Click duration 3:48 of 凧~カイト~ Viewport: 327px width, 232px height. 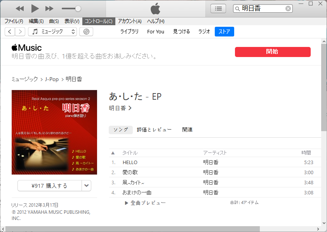click(308, 183)
